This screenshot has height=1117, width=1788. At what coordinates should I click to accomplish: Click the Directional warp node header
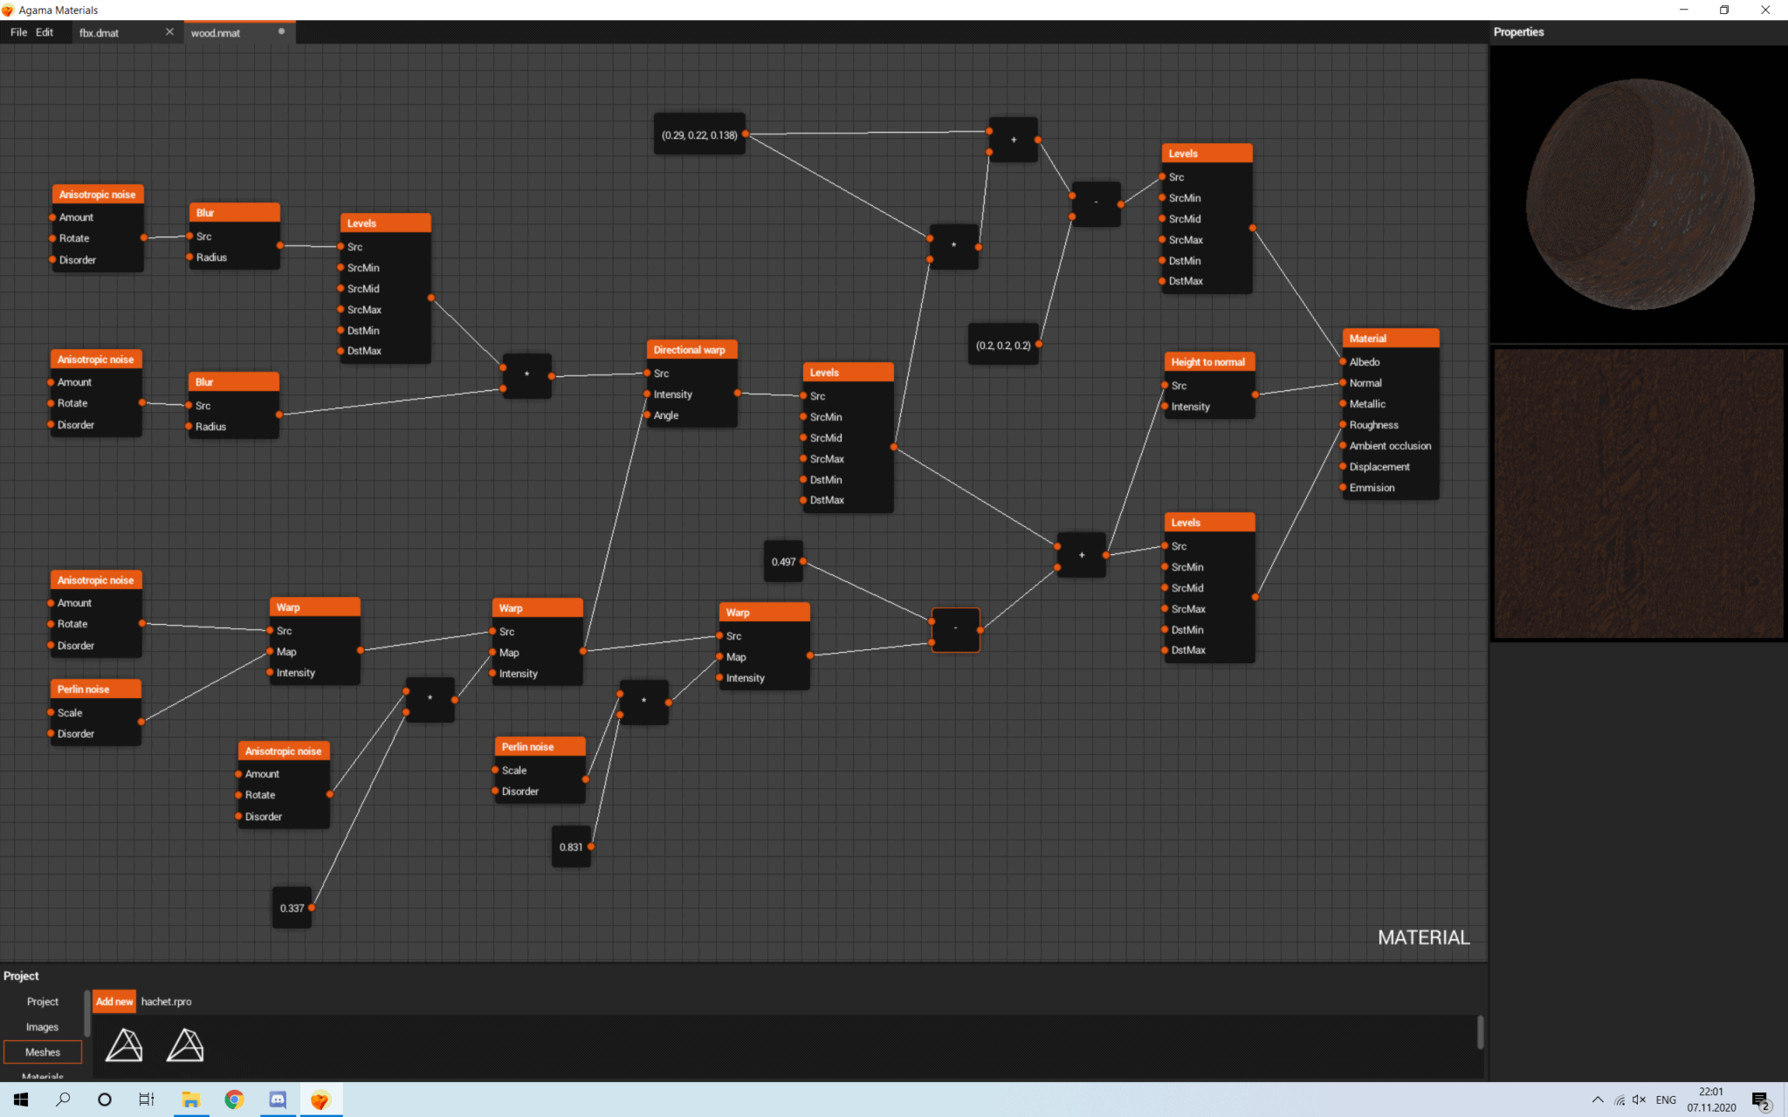coord(691,350)
